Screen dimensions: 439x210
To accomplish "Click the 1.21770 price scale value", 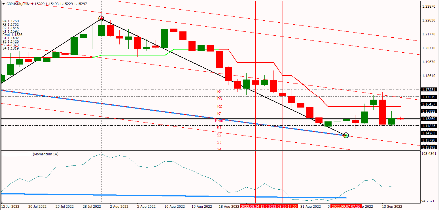I will click(x=429, y=34).
